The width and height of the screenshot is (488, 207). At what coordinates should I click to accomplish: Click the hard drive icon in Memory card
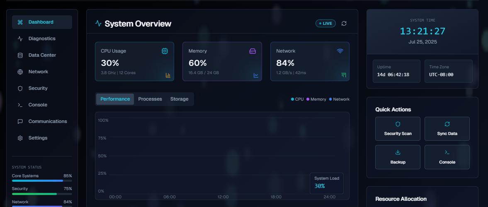pyautogui.click(x=253, y=51)
